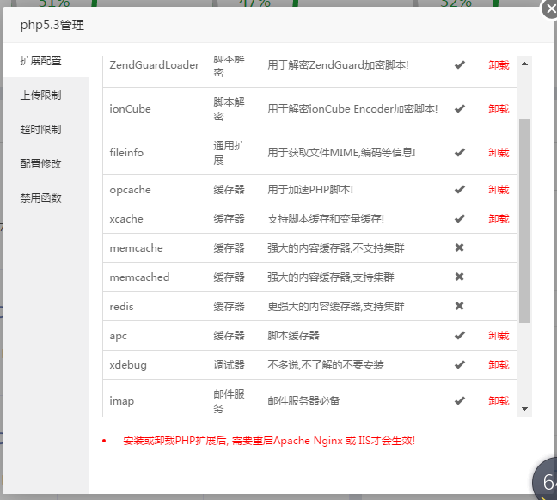Click the installed checkmark for imap
The width and height of the screenshot is (557, 500).
pos(460,401)
